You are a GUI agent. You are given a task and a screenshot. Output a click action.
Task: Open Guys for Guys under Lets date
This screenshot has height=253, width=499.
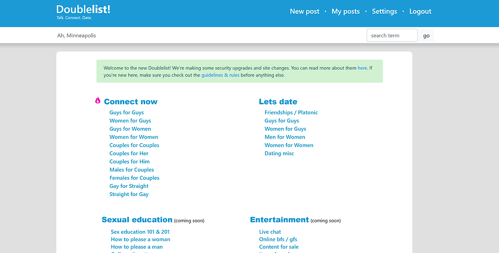[x=282, y=121]
